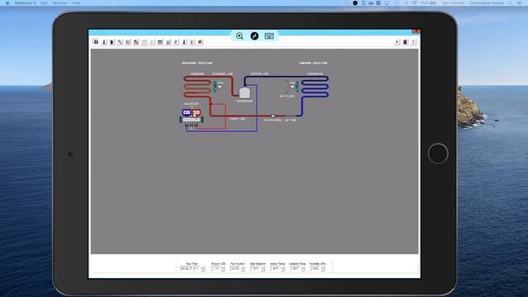Click the dark book icon beside help
The height and width of the screenshot is (297, 528).
(x=405, y=42)
